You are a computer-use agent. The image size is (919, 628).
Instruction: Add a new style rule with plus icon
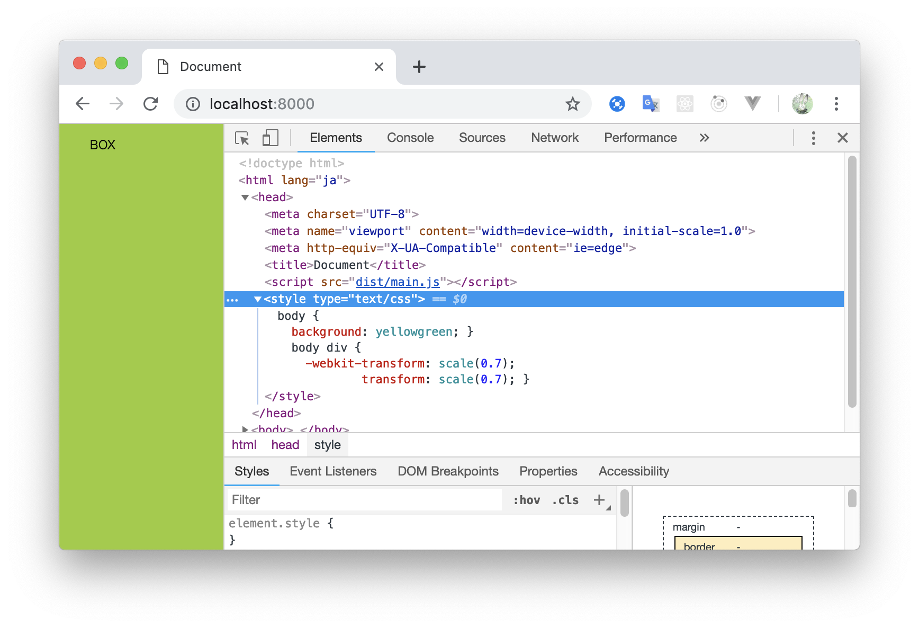599,499
